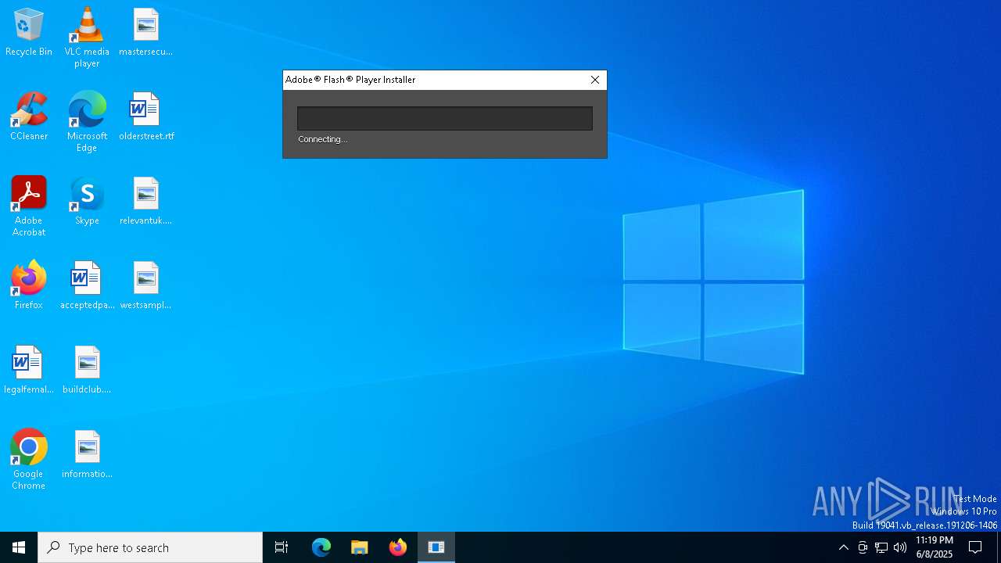Select the Google Chrome desktop shortcut
This screenshot has height=563, width=1001.
[29, 460]
